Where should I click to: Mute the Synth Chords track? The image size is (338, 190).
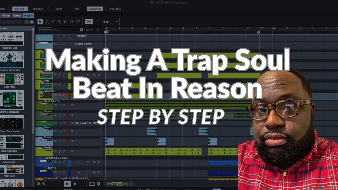55,105
